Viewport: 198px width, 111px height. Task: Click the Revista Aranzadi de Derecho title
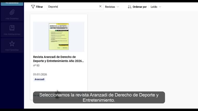(x=59, y=59)
